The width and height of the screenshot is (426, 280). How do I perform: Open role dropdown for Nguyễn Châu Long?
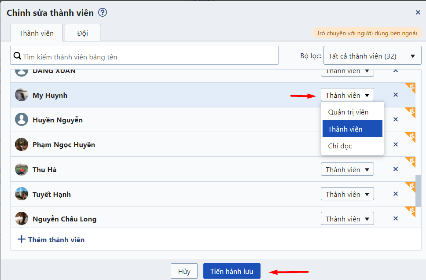point(347,218)
